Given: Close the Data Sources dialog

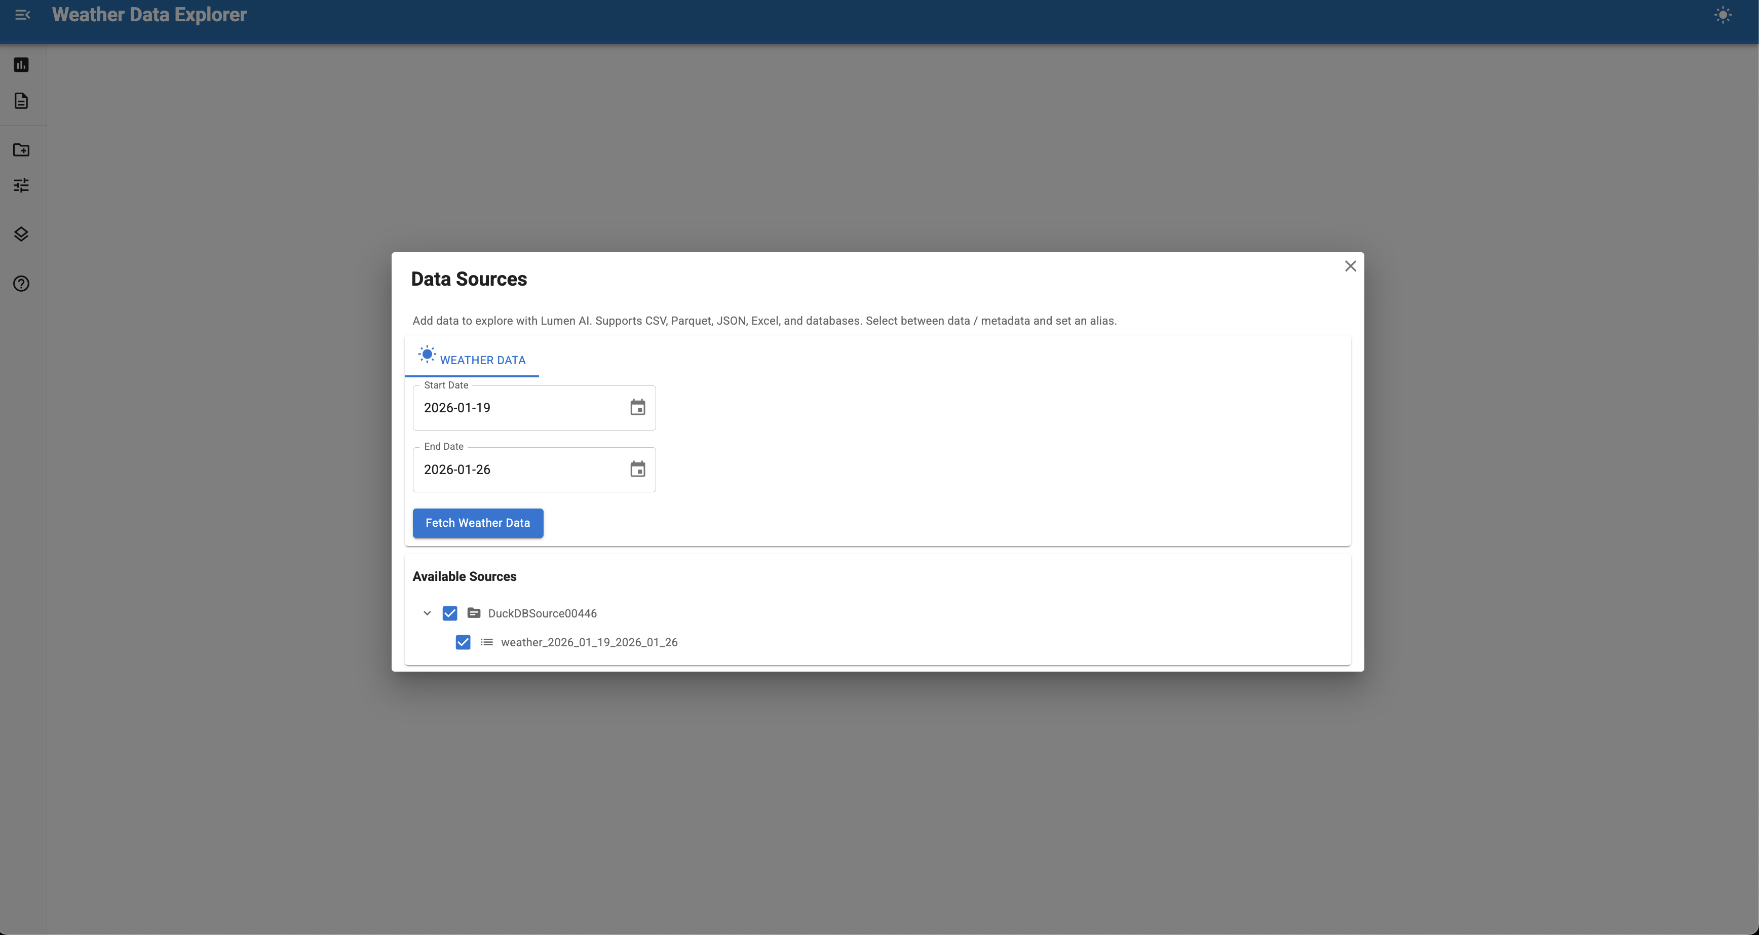Looking at the screenshot, I should tap(1350, 266).
